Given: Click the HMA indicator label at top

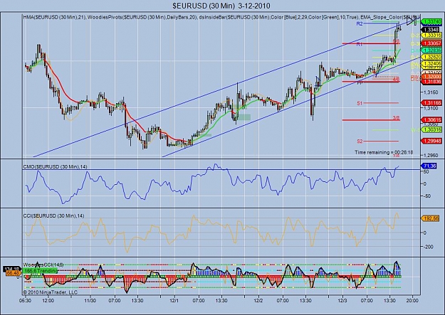Looking at the screenshot, I should point(55,17).
